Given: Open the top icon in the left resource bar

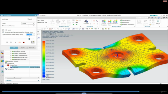Looking at the screenshot, I should pyautogui.click(x=2, y=53).
